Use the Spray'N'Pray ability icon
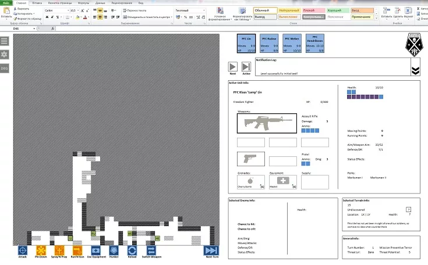This screenshot has height=265, width=428. coord(59,250)
